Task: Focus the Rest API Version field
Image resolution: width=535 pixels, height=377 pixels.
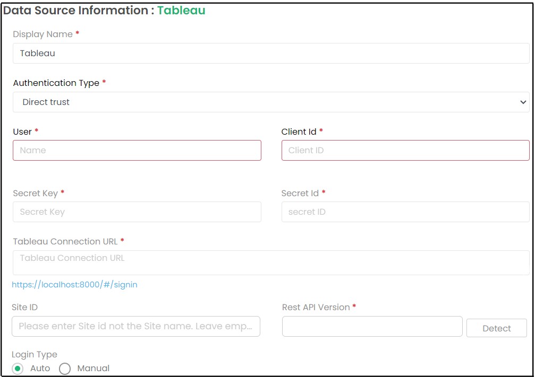Action: tap(372, 327)
